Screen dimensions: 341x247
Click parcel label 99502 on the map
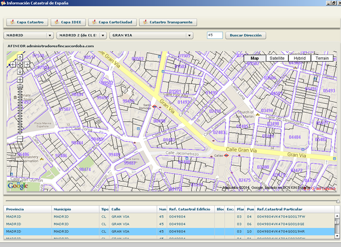pyautogui.click(x=108, y=83)
